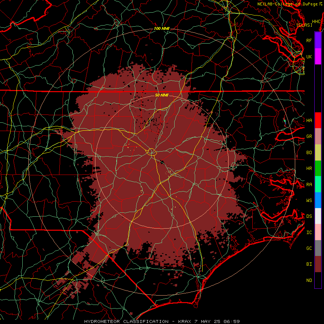Select the IC light pink legend swatch
This screenshot has height=324, width=324.
coord(318,232)
